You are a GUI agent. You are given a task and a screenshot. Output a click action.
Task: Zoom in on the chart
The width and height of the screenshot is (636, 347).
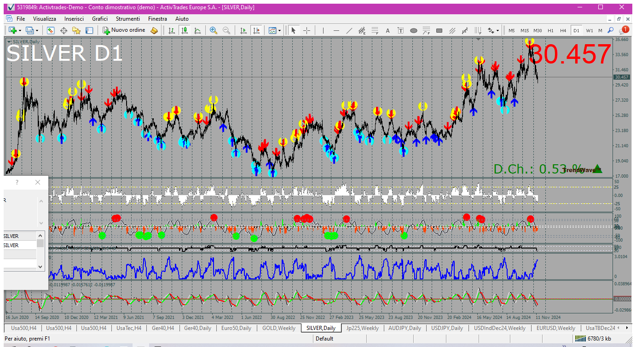[x=214, y=30]
